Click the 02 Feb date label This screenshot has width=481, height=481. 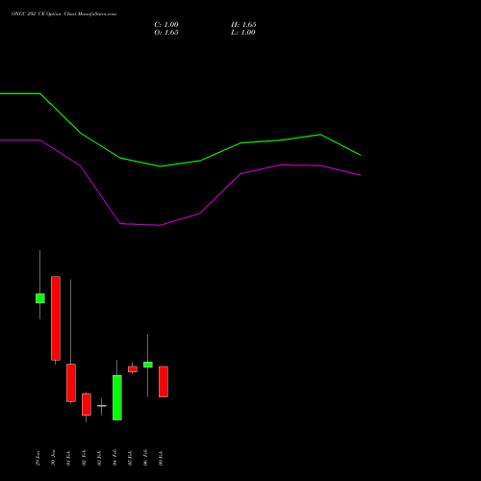pos(84,458)
